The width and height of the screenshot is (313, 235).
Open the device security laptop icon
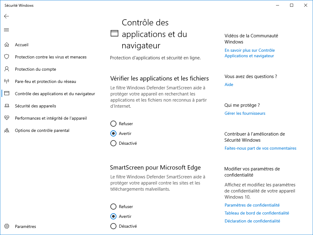click(x=7, y=106)
